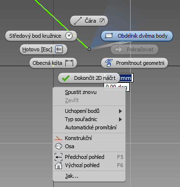Click the Promítnout geometrii projection icon
Image resolution: width=180 pixels, height=187 pixels.
click(109, 63)
